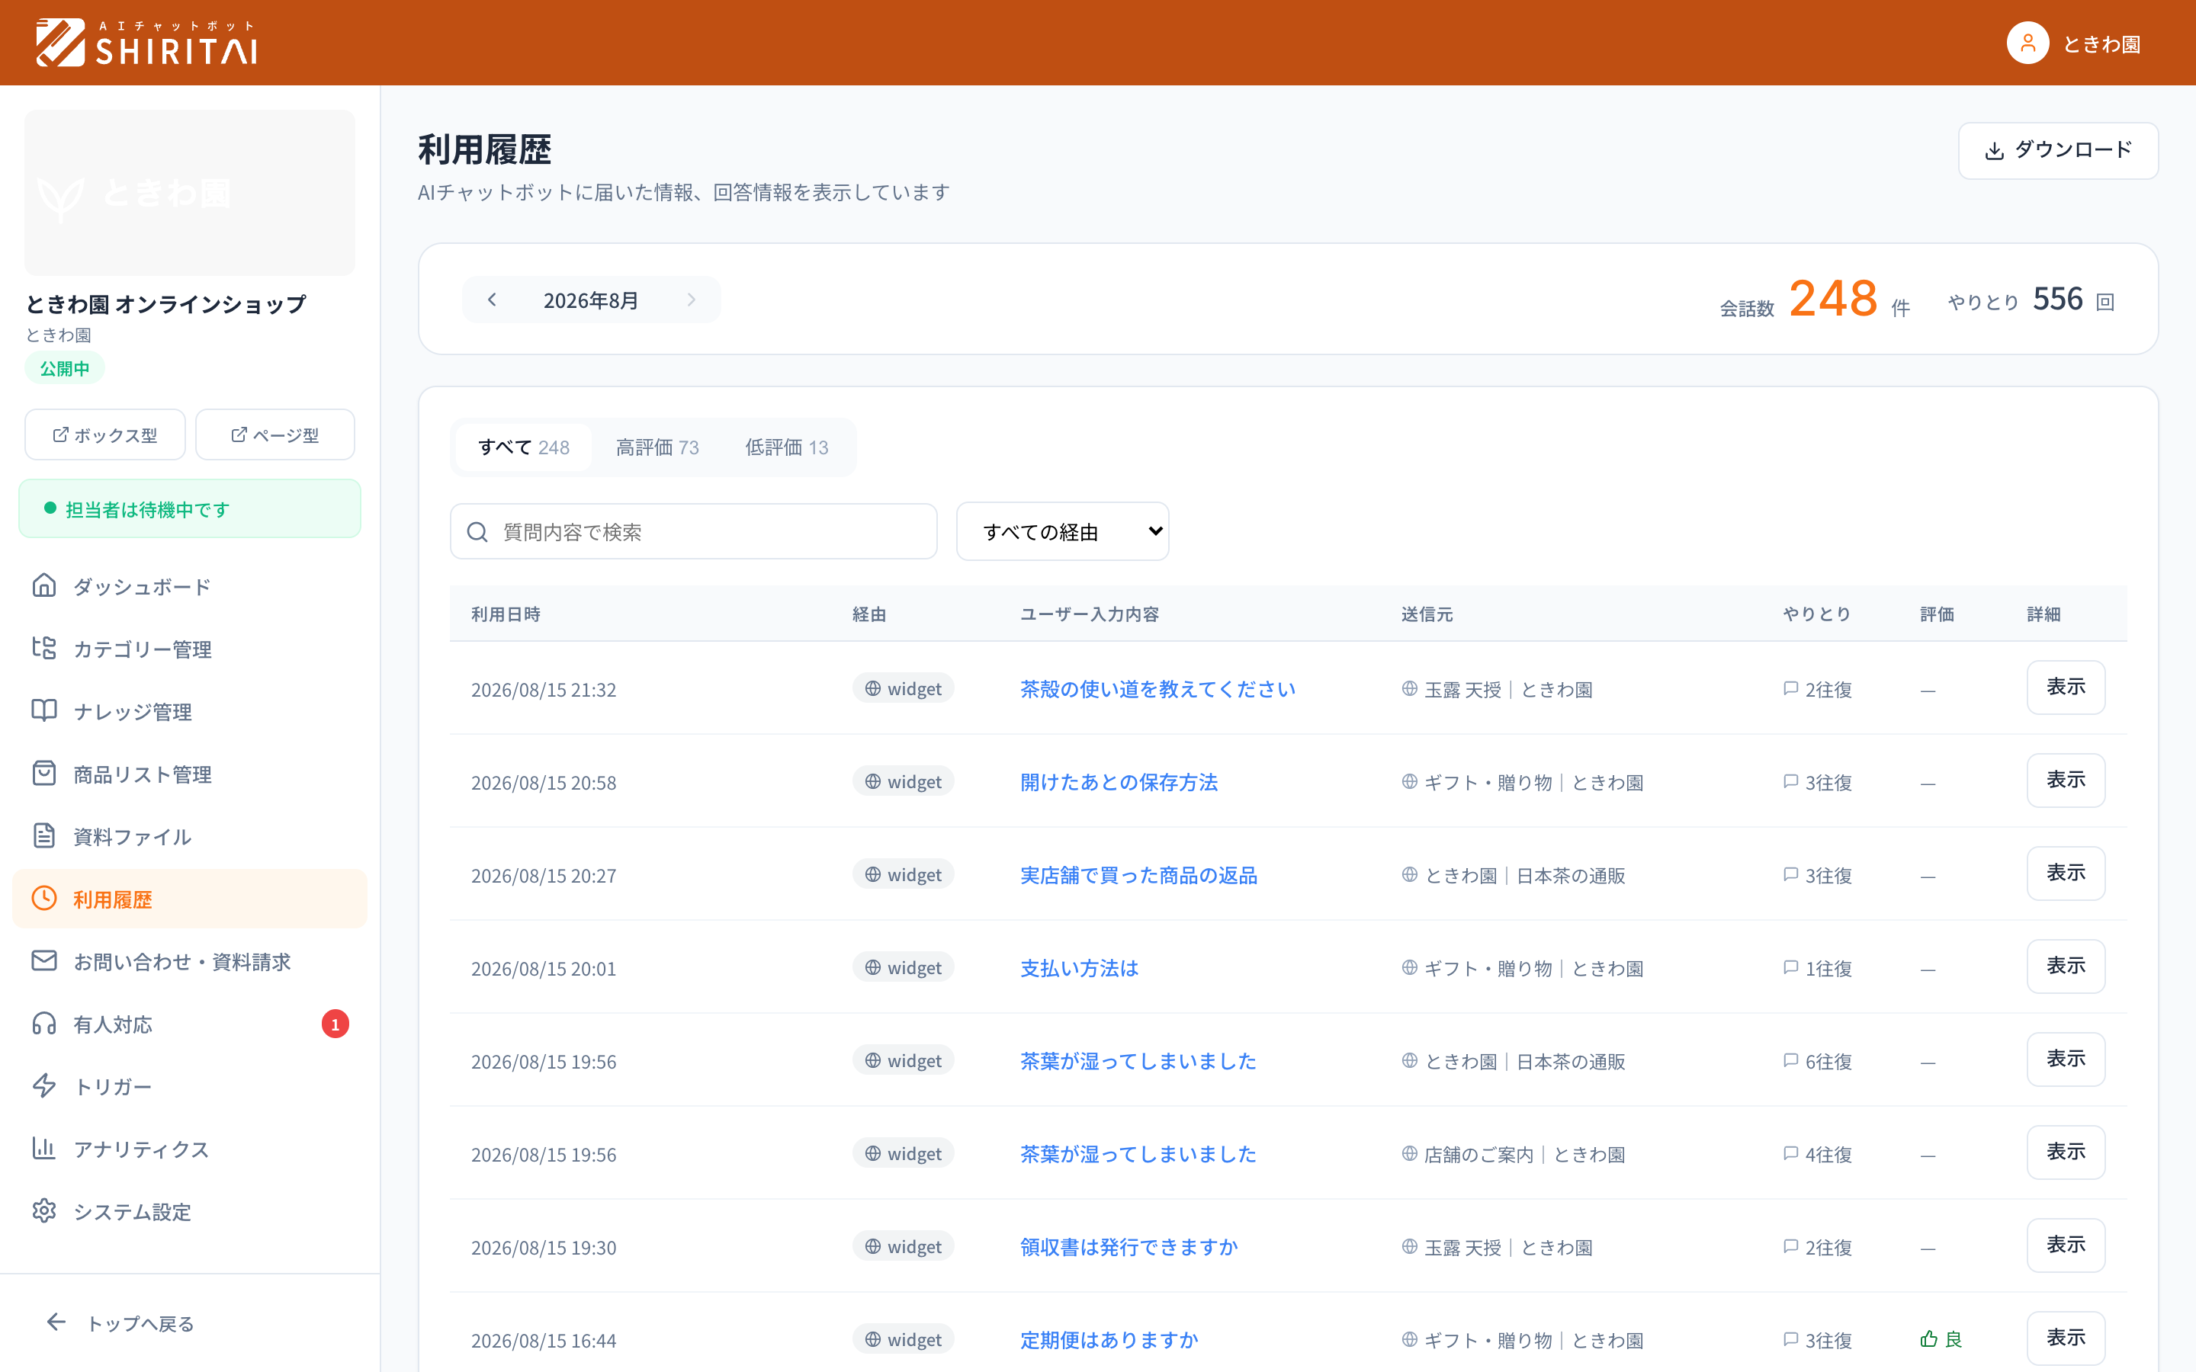Go to the previous month with the left chevron

tap(492, 300)
